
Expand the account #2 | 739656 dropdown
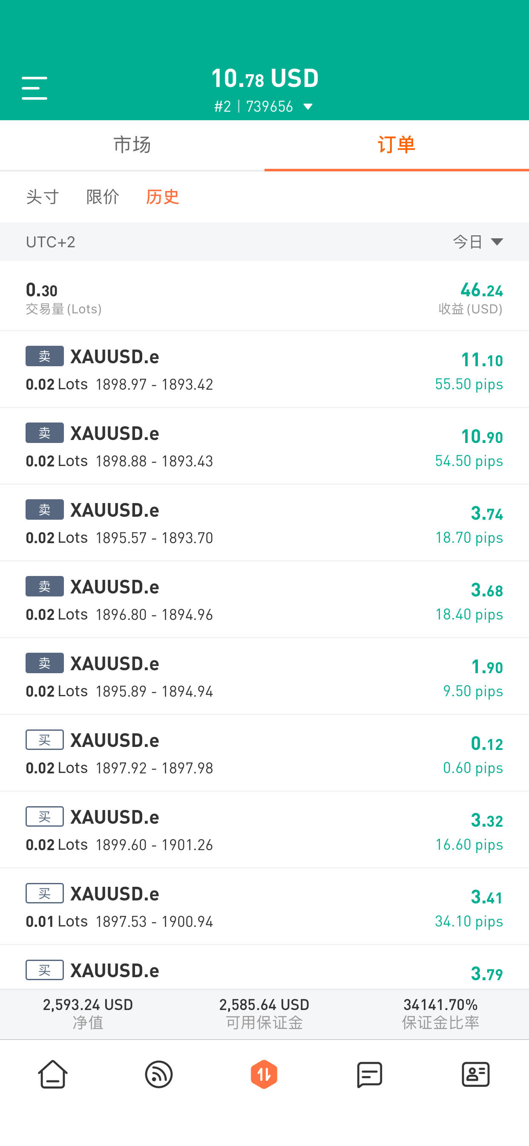pos(264,106)
